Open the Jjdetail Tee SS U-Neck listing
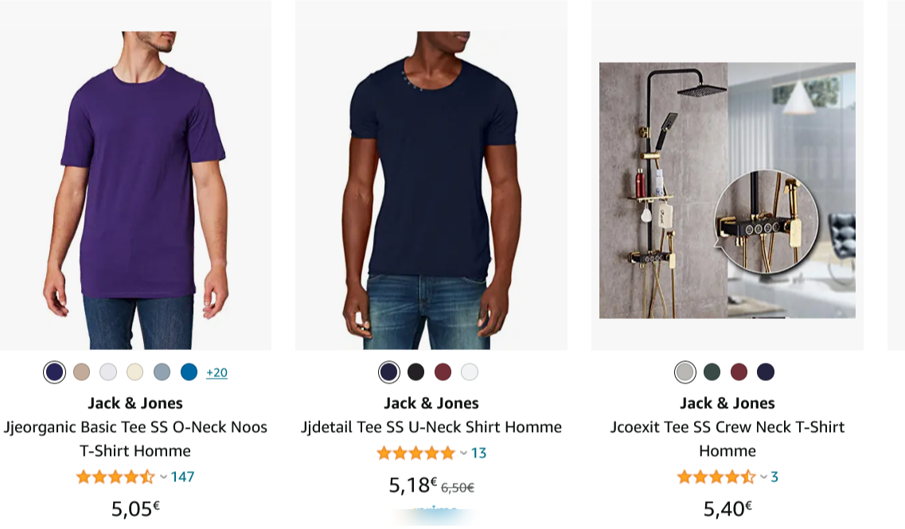The height and width of the screenshot is (529, 905). click(431, 426)
